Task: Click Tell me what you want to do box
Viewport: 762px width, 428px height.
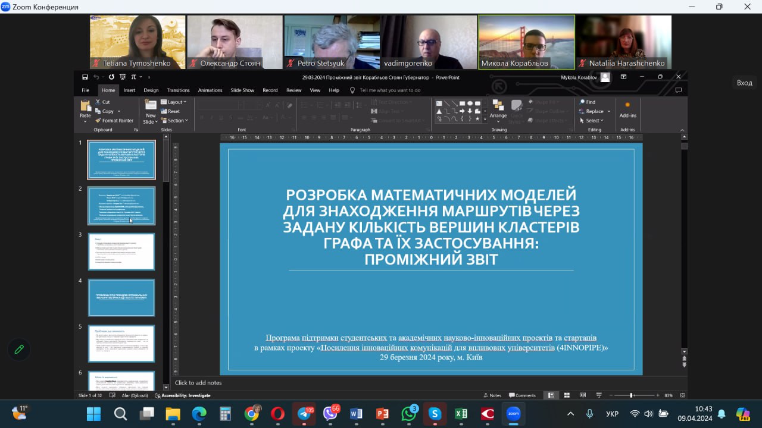Action: 390,90
